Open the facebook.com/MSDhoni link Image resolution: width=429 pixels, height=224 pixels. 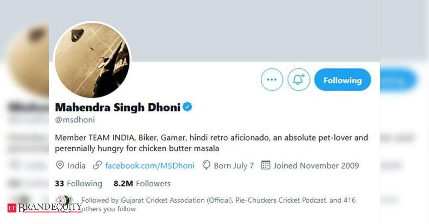point(150,166)
